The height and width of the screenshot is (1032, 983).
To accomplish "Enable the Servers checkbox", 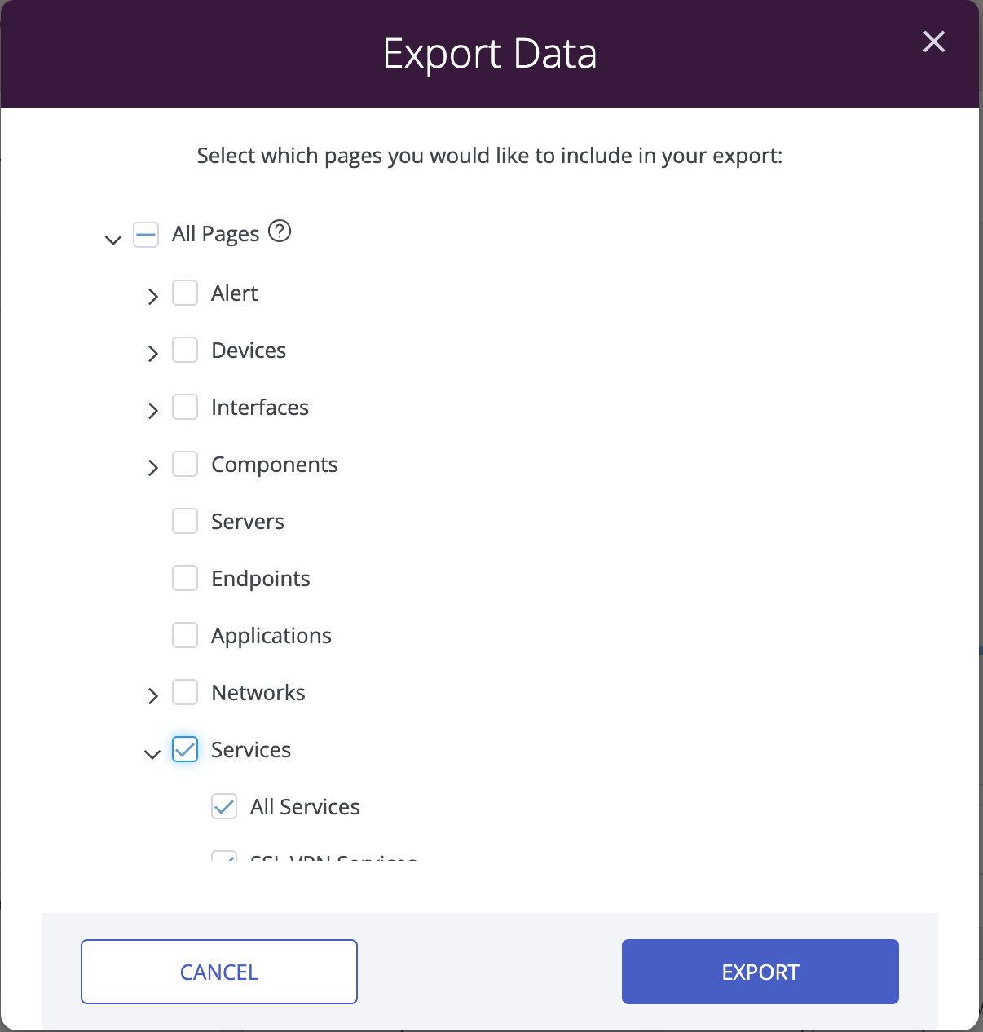I will coord(185,521).
